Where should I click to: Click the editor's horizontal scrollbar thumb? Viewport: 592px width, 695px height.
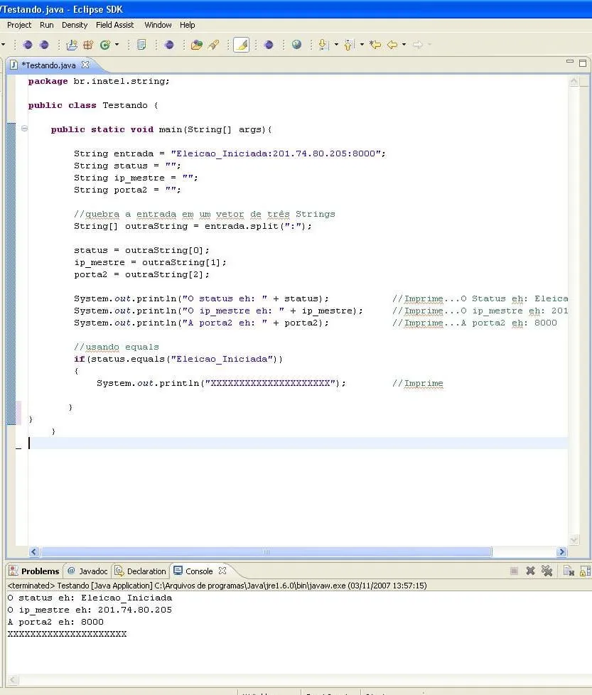click(x=267, y=551)
